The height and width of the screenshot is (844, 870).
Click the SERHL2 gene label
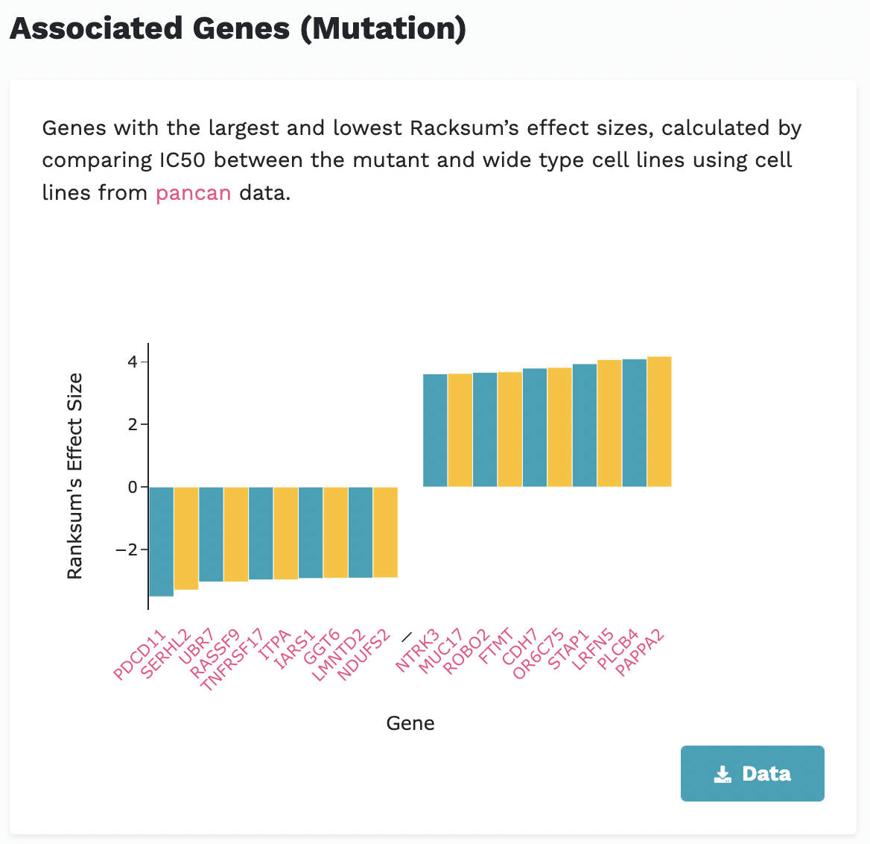(x=165, y=654)
